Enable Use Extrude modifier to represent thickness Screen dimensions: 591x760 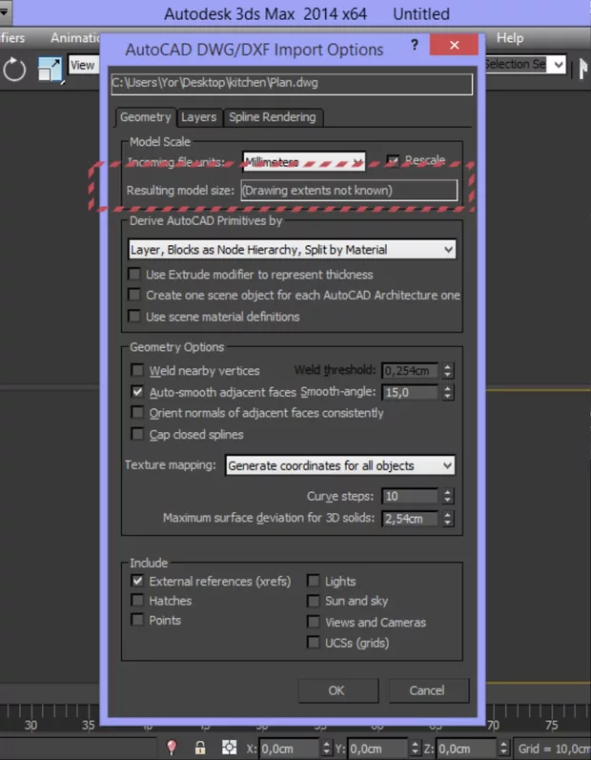(134, 275)
